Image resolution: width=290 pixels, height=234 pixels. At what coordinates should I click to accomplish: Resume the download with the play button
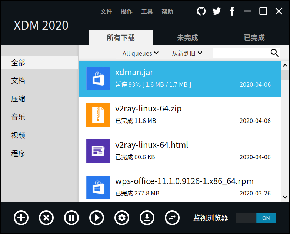[97, 218]
